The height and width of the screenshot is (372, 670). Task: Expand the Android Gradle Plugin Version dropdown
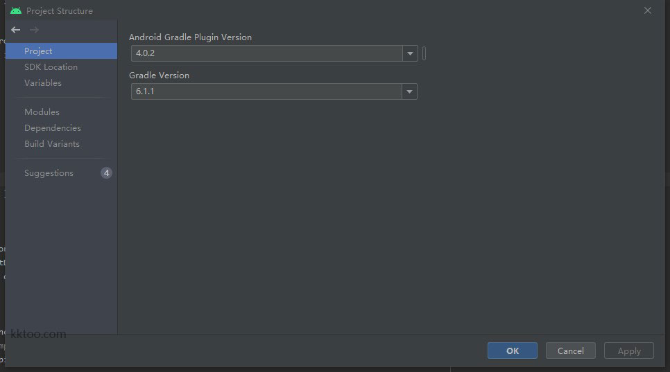coord(410,53)
